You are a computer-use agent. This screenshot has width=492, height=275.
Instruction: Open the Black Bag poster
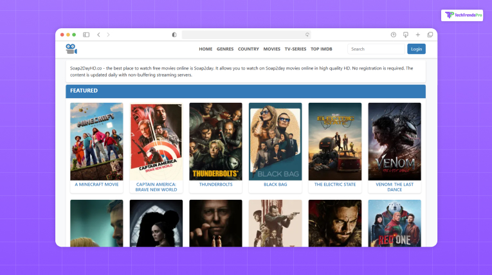[275, 141]
